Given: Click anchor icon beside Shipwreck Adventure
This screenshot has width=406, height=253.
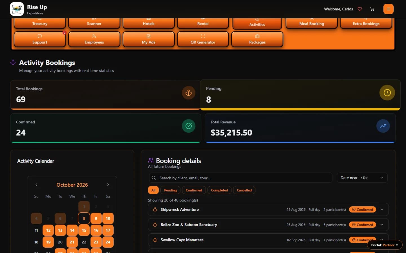Looking at the screenshot, I should click(x=155, y=209).
